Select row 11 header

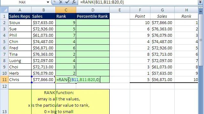(x=4, y=79)
